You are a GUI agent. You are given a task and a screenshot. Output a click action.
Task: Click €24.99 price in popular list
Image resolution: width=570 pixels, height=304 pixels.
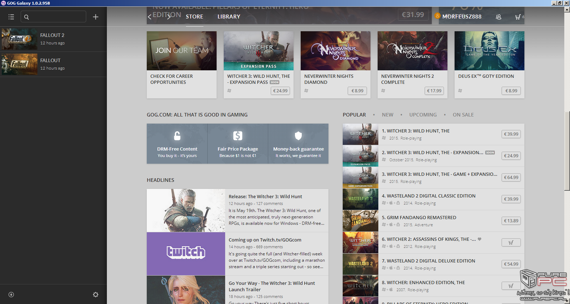pos(511,156)
